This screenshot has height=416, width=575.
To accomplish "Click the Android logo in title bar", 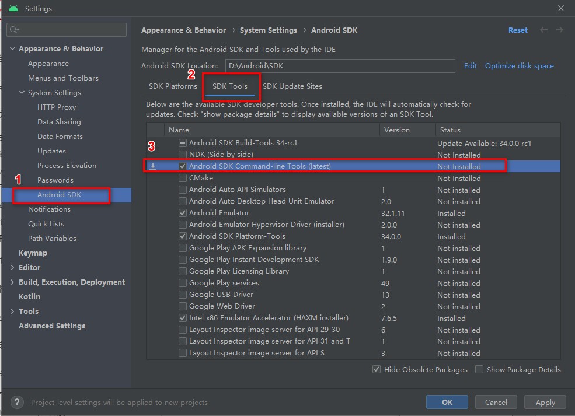I will tap(13, 9).
